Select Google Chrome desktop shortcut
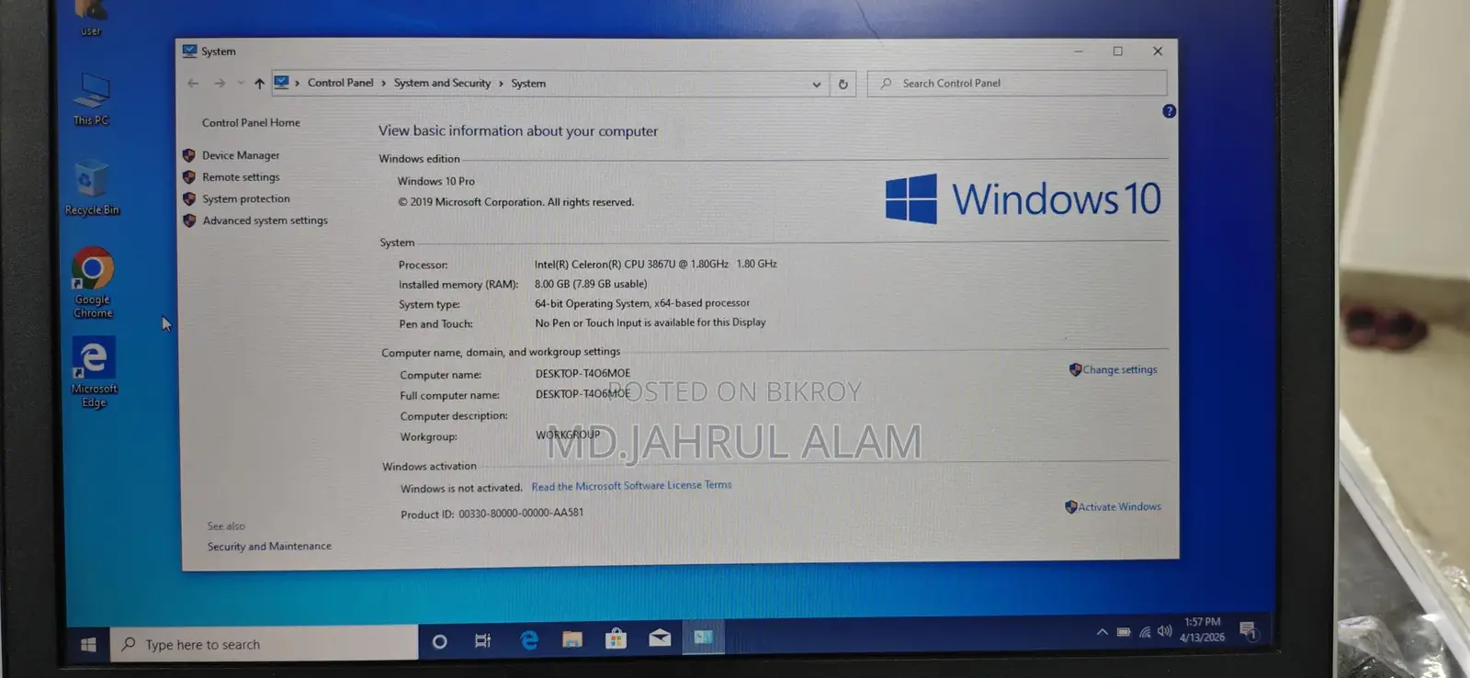1470x678 pixels. (93, 282)
